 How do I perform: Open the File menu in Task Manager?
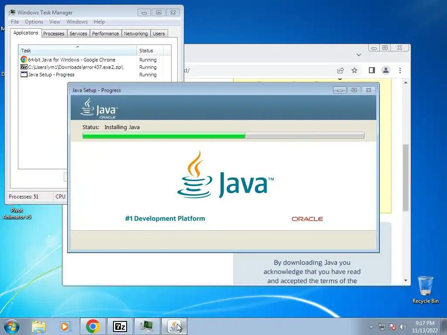tap(15, 22)
